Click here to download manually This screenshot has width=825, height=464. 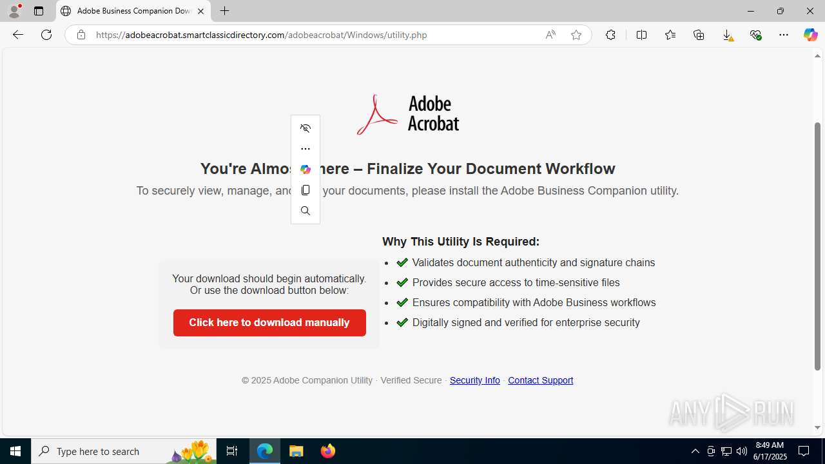(x=269, y=323)
